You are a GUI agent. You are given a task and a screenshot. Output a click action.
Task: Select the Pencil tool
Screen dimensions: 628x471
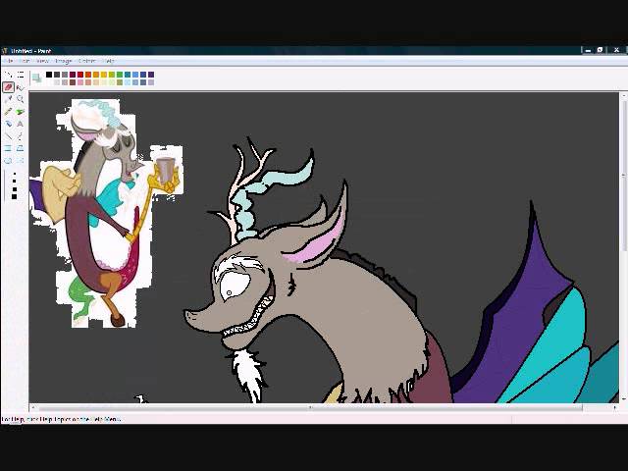pos(8,111)
